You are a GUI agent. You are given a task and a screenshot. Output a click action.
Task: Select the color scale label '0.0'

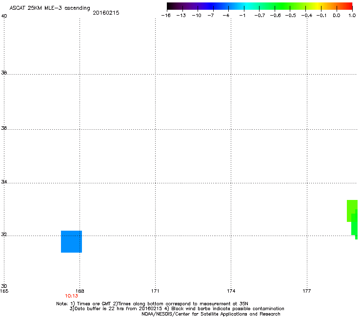point(337,16)
